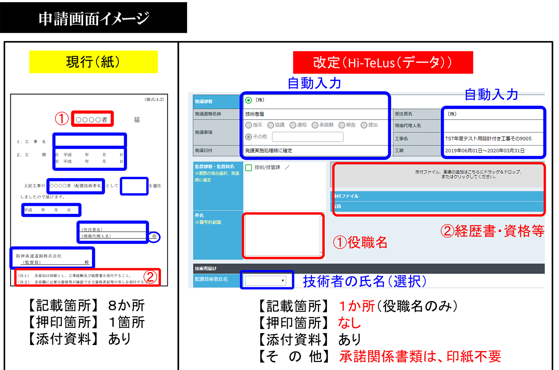Pick the 通知 radio option
Viewport: 559px width, 370px height.
(293, 125)
